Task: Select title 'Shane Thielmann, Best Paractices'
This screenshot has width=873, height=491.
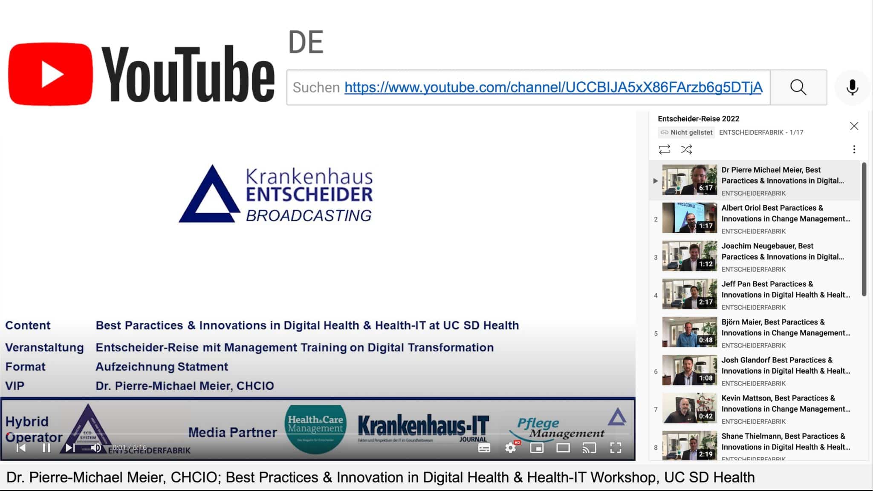Action: (786, 442)
